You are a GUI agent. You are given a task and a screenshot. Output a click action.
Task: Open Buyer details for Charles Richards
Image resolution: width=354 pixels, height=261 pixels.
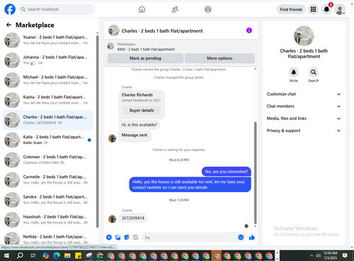[x=142, y=111]
